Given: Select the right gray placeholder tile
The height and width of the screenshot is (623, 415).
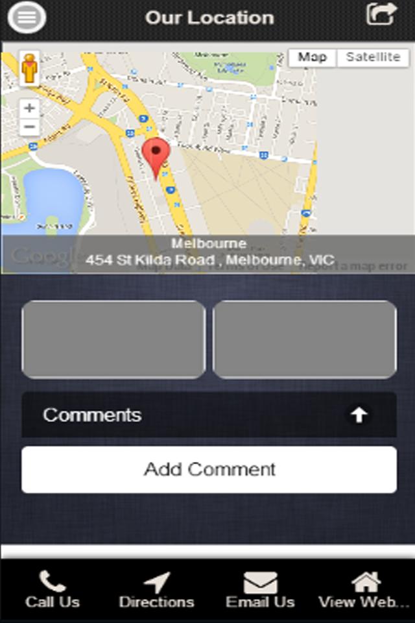Looking at the screenshot, I should 305,339.
